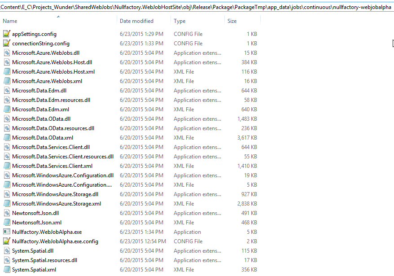Click the Newtonsoft.Json.xml file icon
This screenshot has width=394, height=276.
point(7,223)
